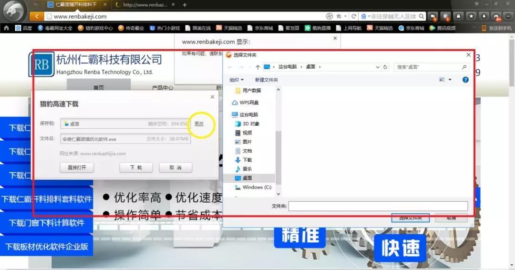The width and height of the screenshot is (515, 270).
Task: Select 文档 folder in tree
Action: click(x=243, y=151)
